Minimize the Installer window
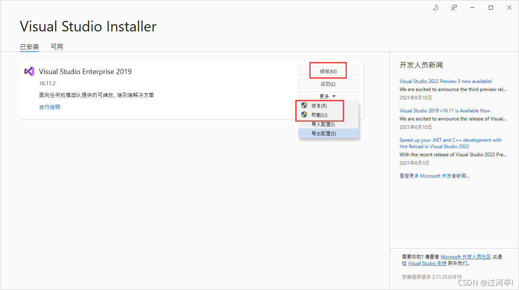 point(472,8)
